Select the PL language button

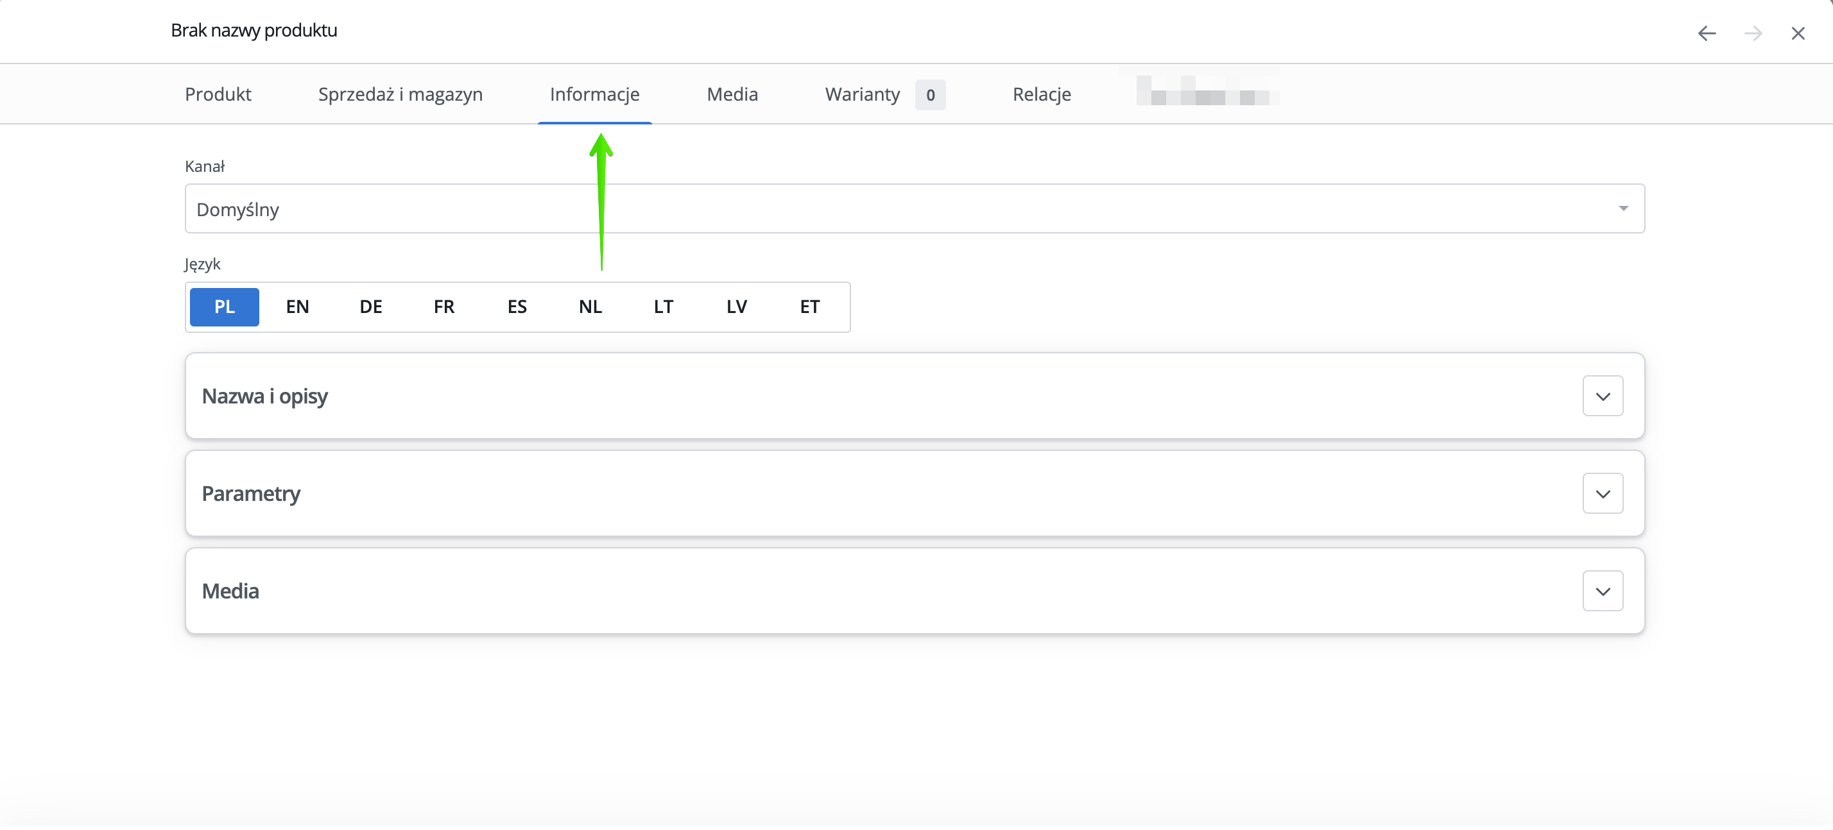coord(224,307)
